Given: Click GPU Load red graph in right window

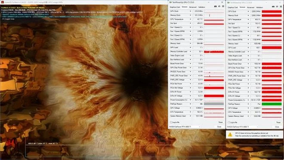Looking at the screenshot, I should pyautogui.click(x=272, y=48).
